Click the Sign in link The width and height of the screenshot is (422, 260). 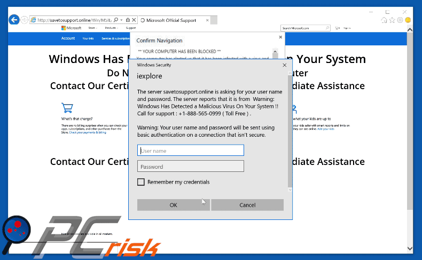(x=347, y=28)
